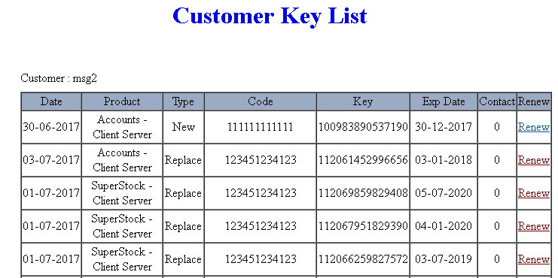Image resolution: width=558 pixels, height=278 pixels.
Task: Click the Renew column header
Action: pos(533,101)
